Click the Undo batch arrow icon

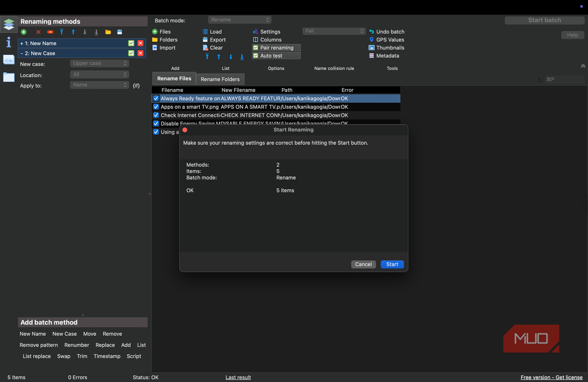pos(371,32)
